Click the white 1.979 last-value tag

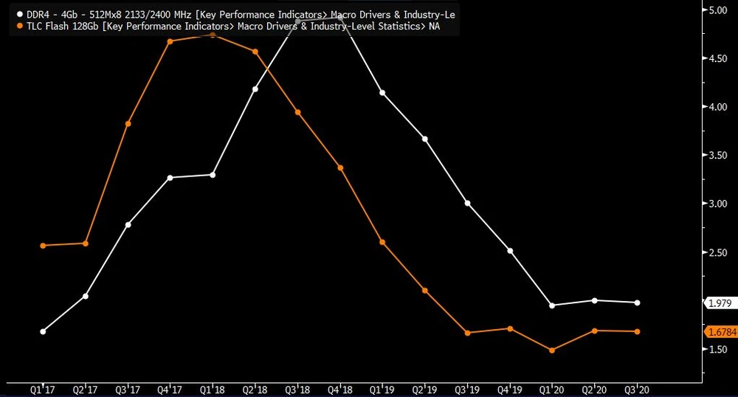coord(720,303)
